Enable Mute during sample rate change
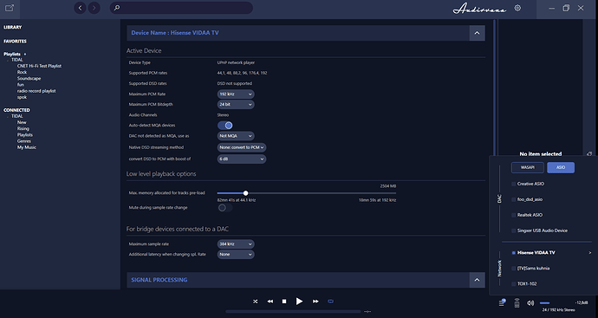The image size is (598, 318). pos(225,208)
